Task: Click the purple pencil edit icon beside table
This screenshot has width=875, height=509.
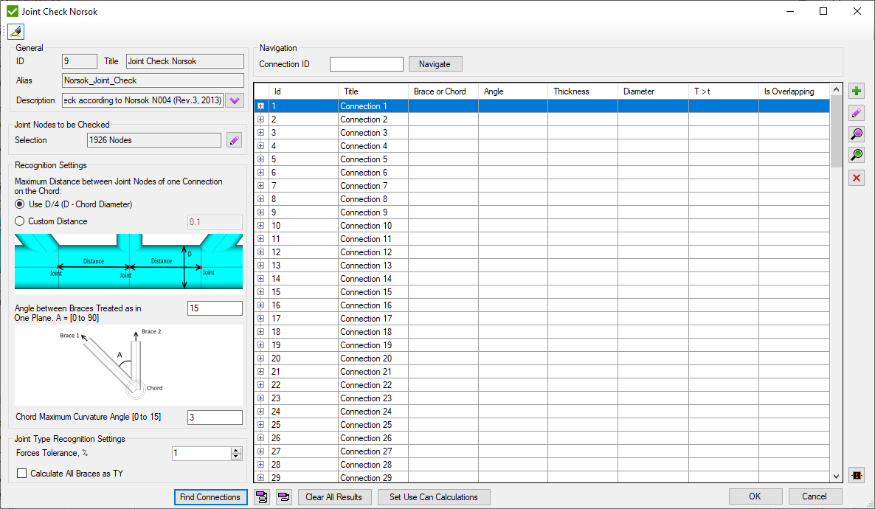Action: (x=856, y=113)
